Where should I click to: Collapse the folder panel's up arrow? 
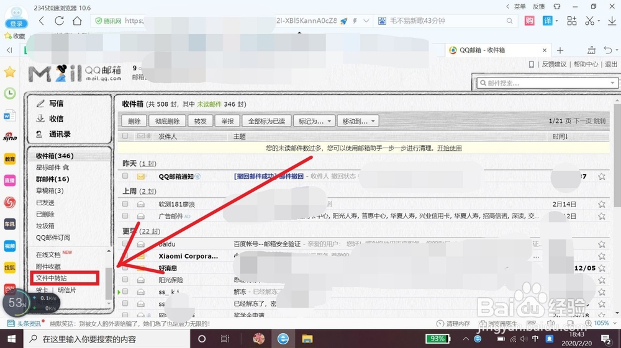[x=109, y=251]
